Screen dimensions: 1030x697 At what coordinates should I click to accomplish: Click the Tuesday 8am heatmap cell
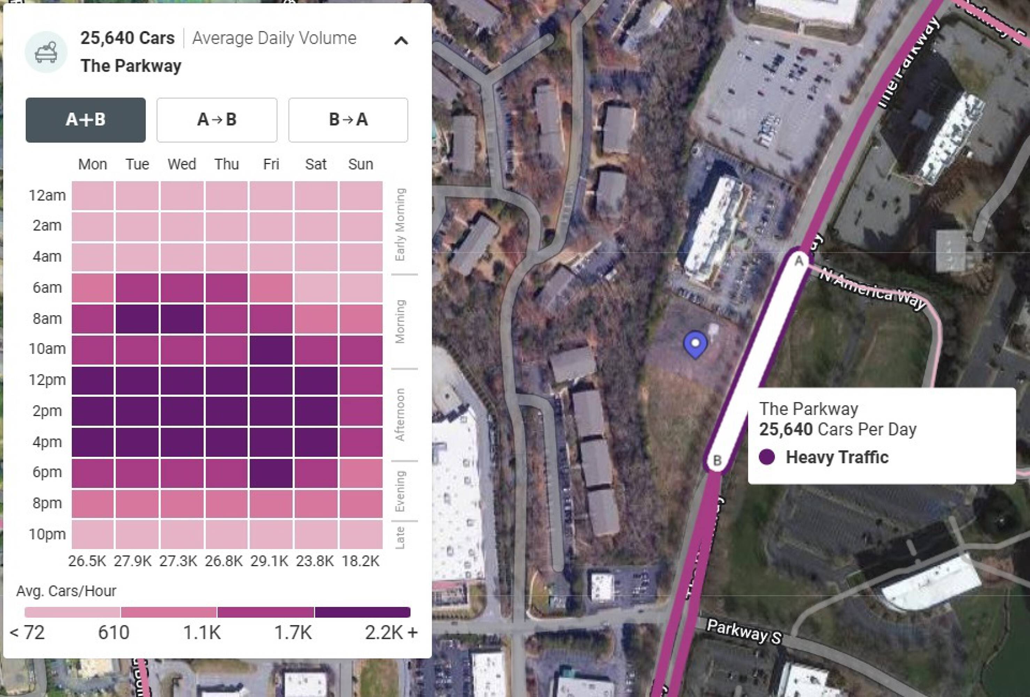coord(137,319)
